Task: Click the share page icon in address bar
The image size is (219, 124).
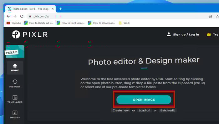Action: (x=211, y=16)
